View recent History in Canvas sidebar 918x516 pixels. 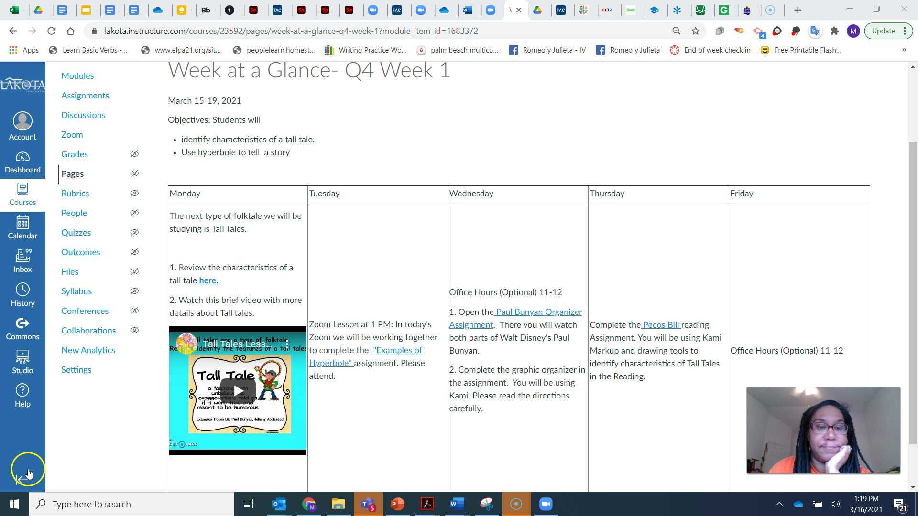22,294
